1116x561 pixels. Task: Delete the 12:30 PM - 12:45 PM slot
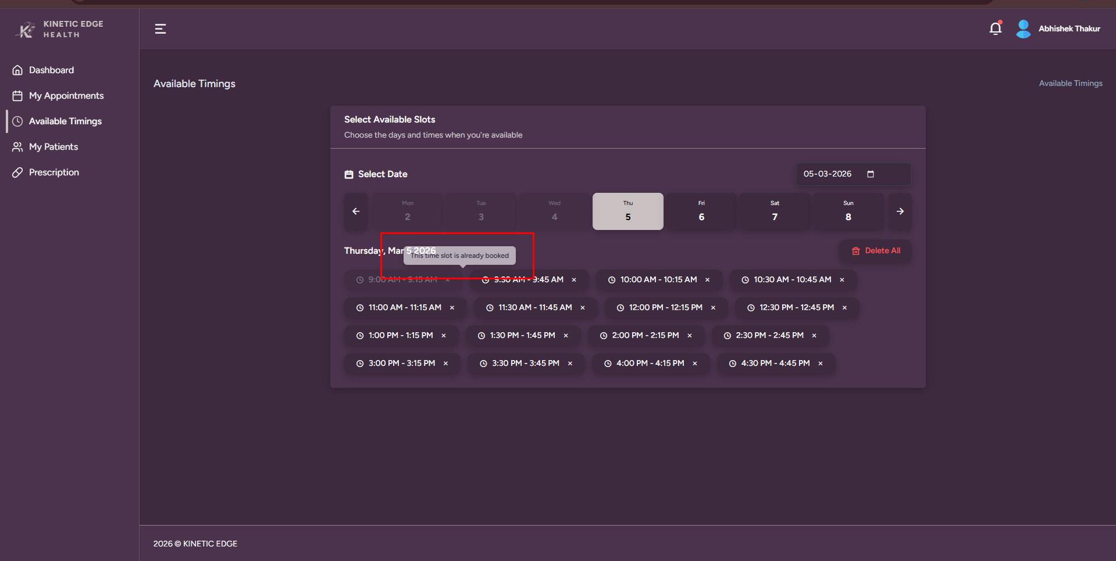tap(844, 308)
